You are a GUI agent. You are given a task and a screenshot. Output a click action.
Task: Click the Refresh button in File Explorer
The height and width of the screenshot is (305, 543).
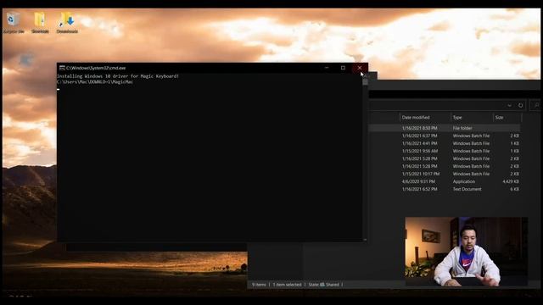(x=520, y=105)
